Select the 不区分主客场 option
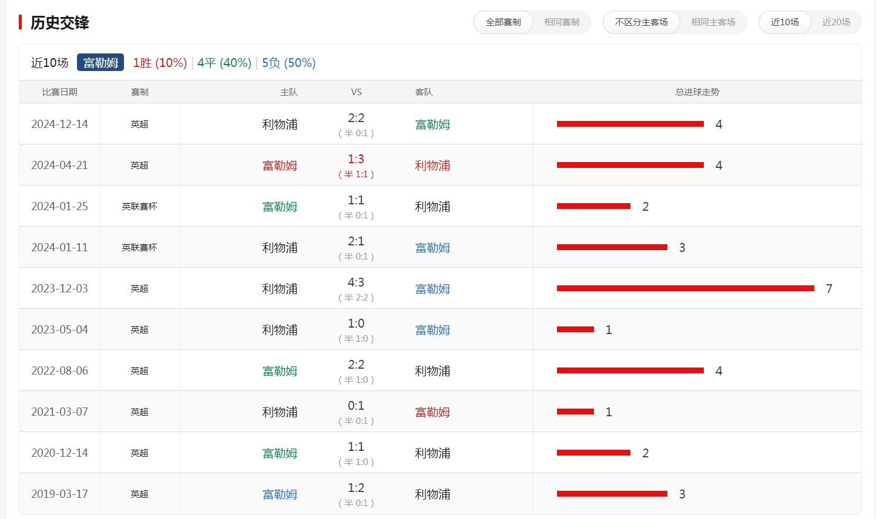 click(642, 22)
